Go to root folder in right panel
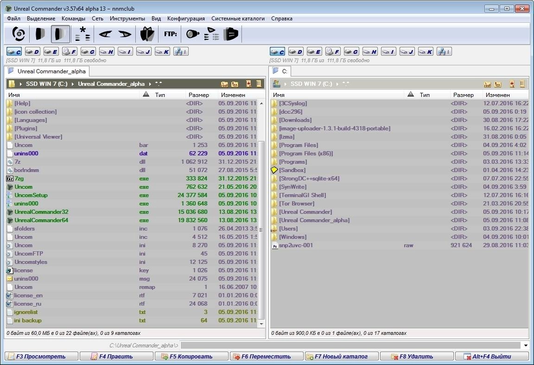The image size is (534, 365). coord(487,84)
